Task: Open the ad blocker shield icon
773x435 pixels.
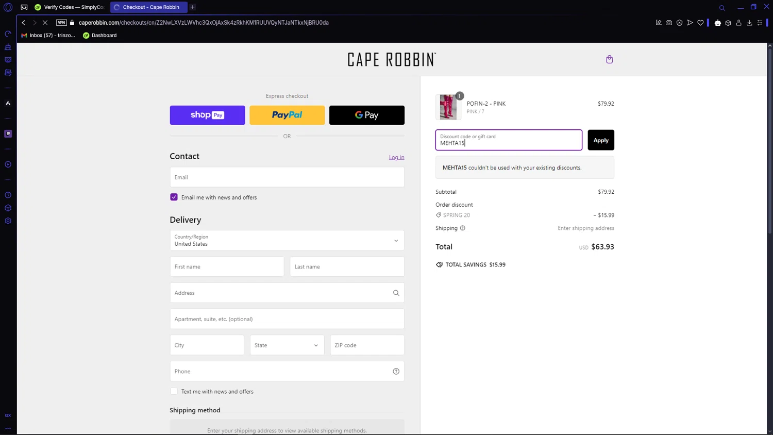Action: pyautogui.click(x=680, y=23)
